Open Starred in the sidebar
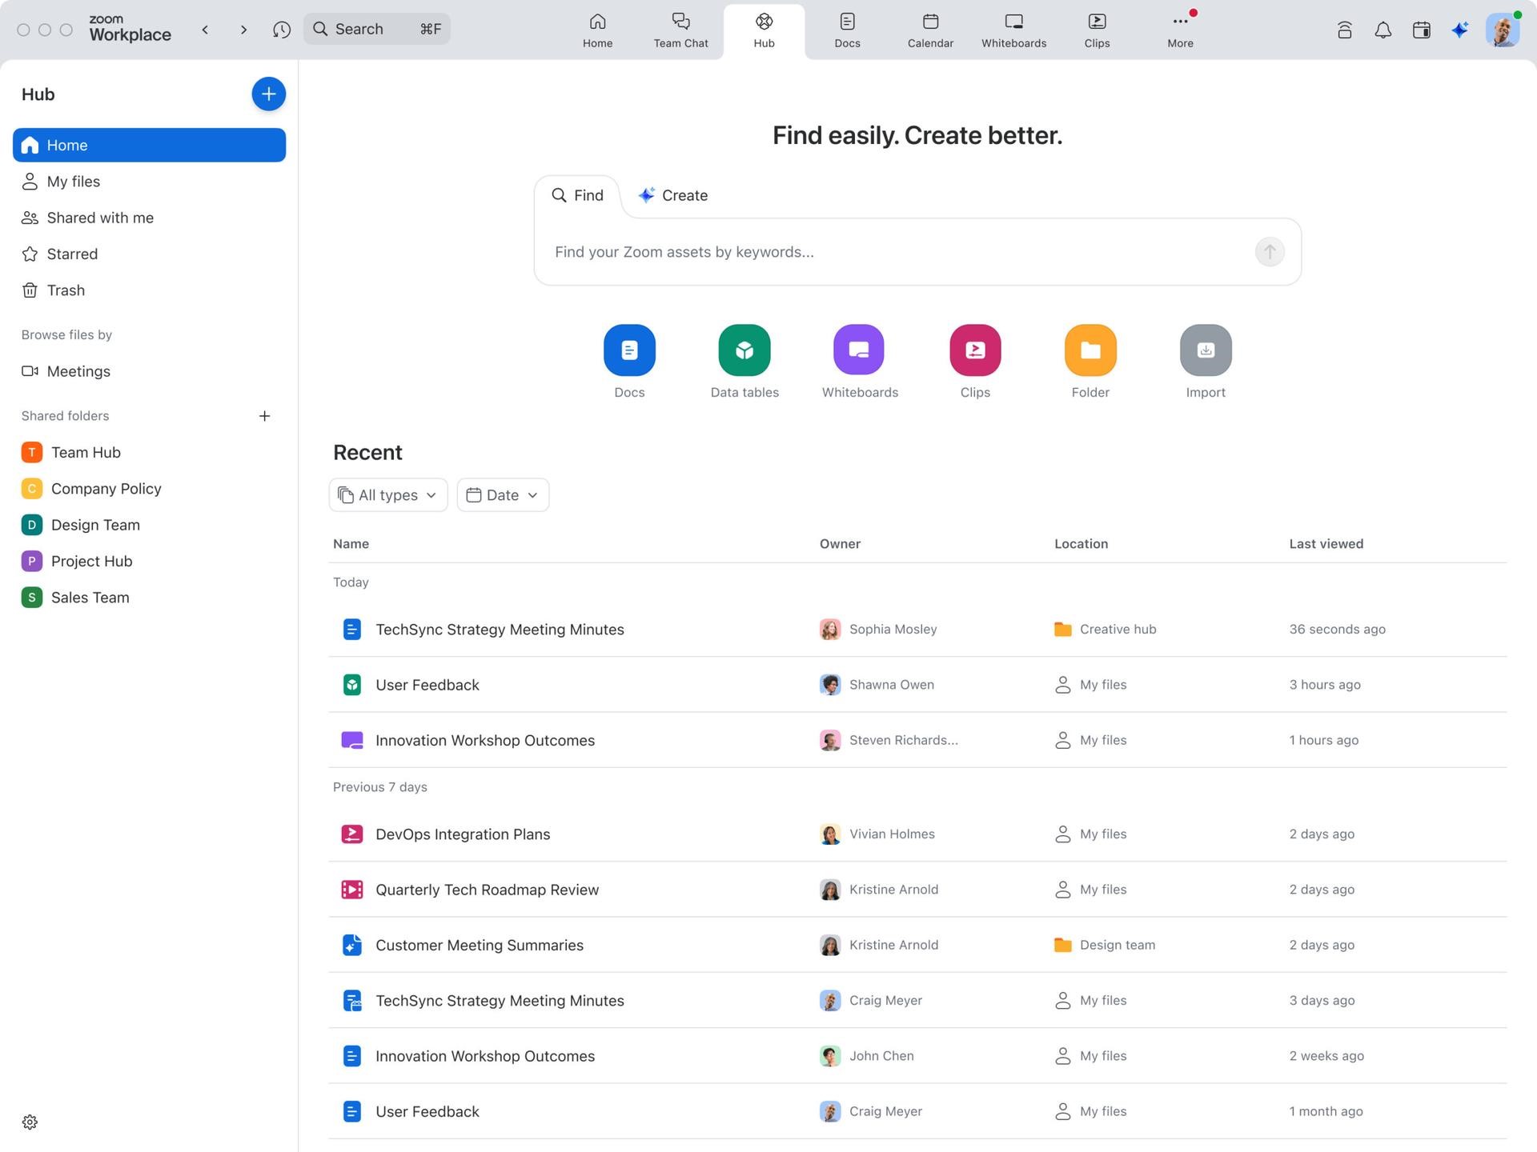The image size is (1537, 1152). coord(72,254)
